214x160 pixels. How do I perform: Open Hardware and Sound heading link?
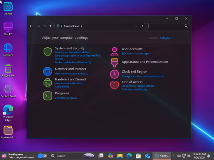(x=70, y=79)
